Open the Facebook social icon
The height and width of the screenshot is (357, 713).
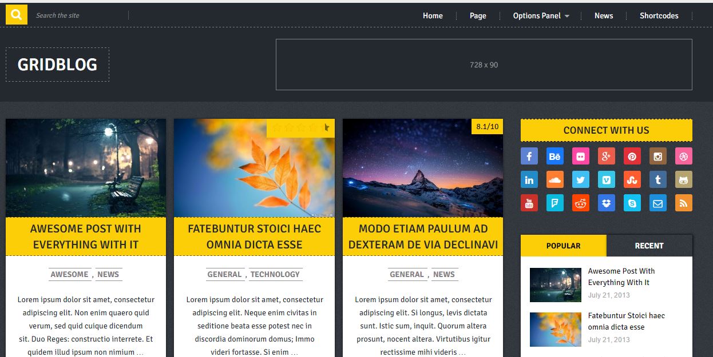(x=529, y=156)
